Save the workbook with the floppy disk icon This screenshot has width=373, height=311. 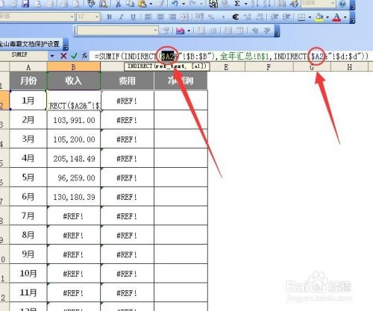point(25,4)
